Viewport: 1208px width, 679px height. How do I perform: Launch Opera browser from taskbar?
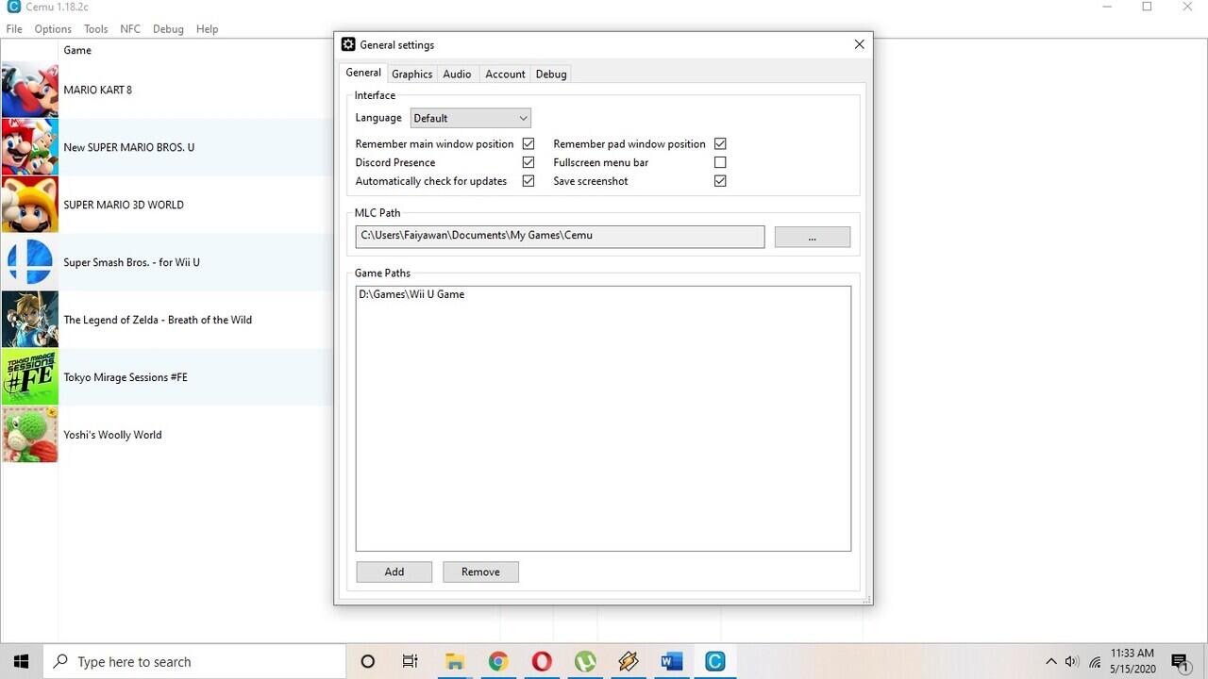pos(542,661)
